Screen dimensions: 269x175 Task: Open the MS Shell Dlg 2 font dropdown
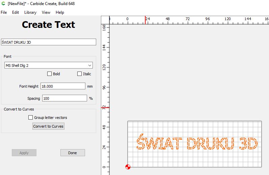49,65
